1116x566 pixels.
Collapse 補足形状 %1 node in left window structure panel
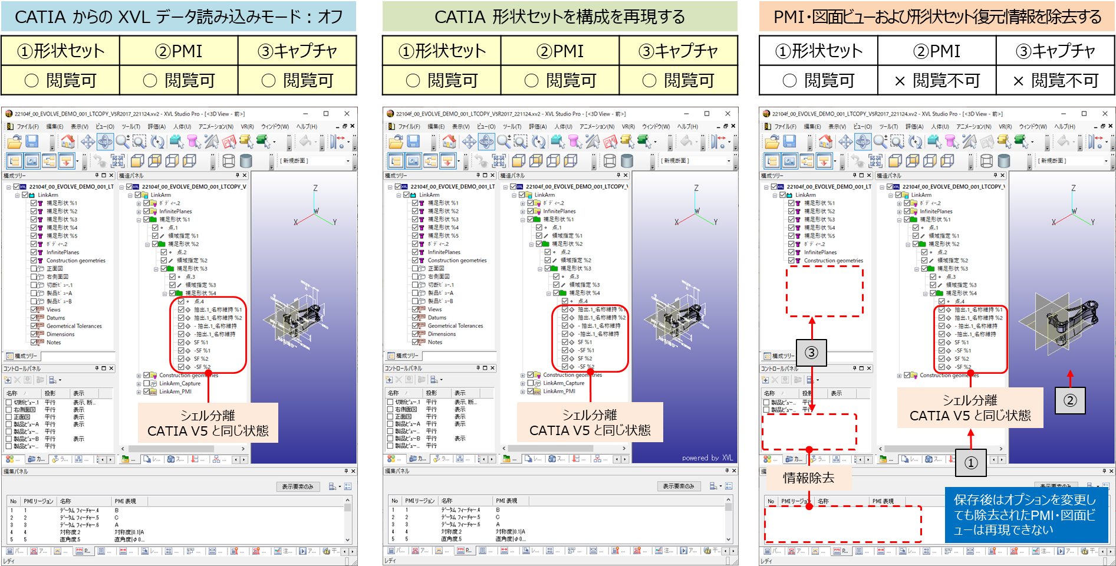click(139, 220)
